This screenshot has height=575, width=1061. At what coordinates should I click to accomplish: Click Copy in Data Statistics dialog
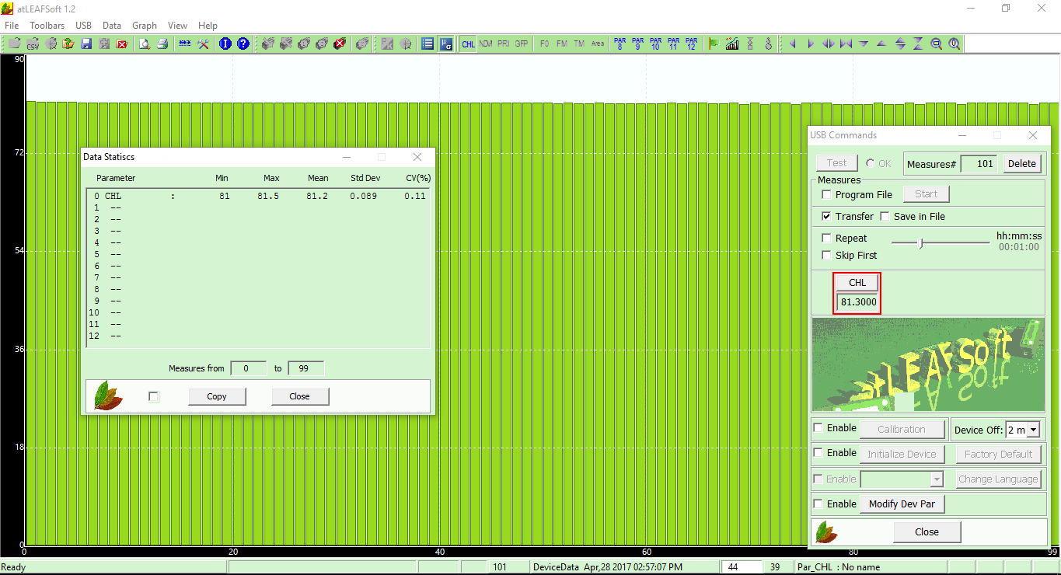[x=217, y=396]
